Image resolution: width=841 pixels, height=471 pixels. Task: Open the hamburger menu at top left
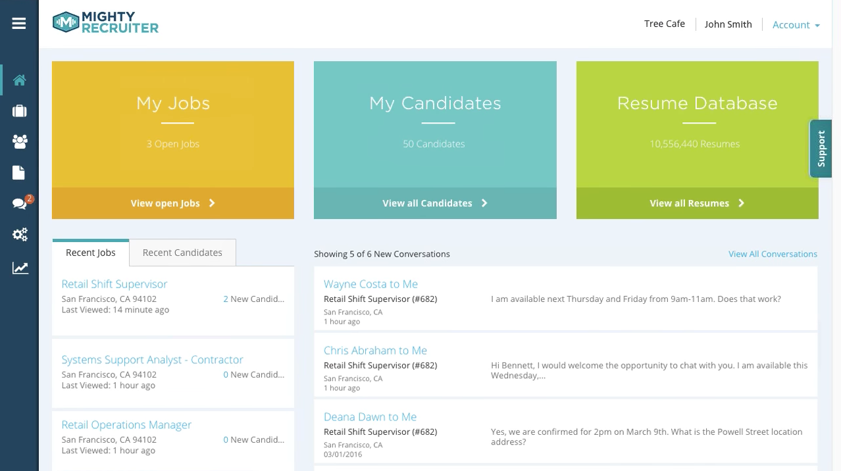coord(18,23)
